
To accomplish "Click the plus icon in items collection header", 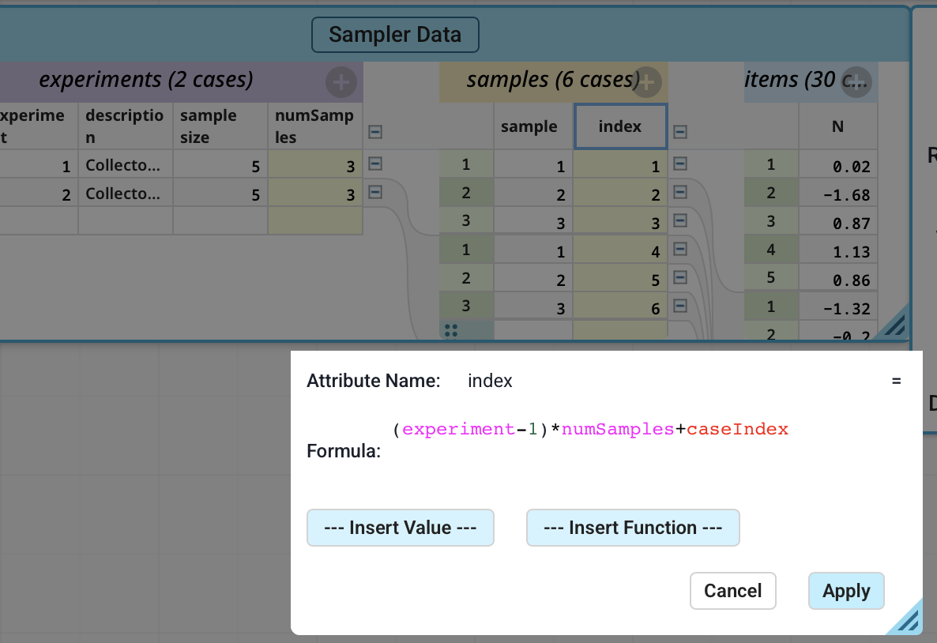I will [856, 81].
